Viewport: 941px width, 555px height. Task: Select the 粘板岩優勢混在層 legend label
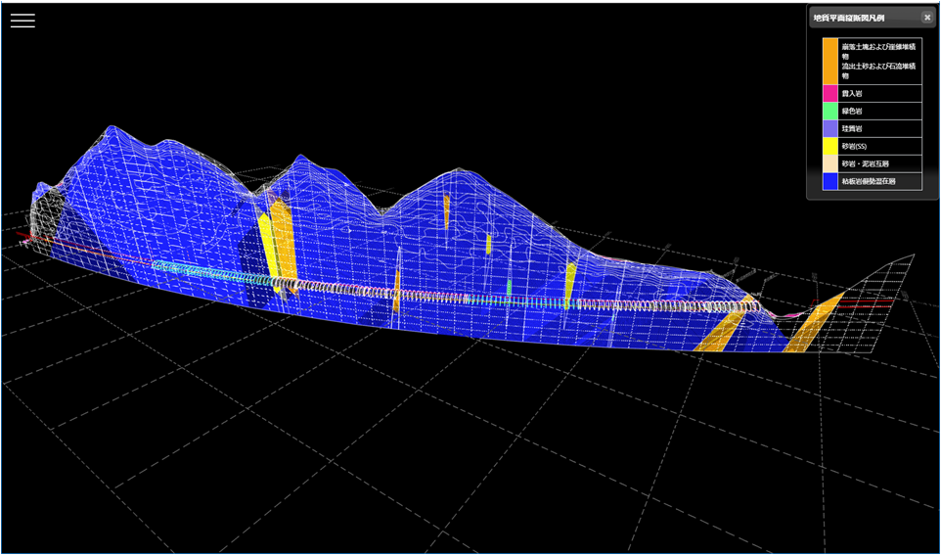coord(869,181)
